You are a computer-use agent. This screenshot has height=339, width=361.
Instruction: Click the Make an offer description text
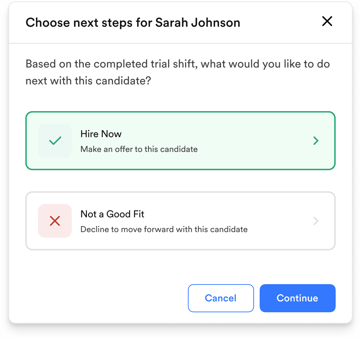139,149
